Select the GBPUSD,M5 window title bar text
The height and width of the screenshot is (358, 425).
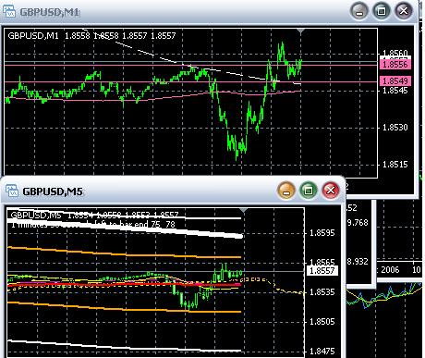(53, 191)
